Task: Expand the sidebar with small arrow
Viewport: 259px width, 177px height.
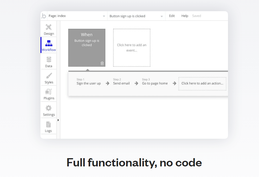Action: tap(58, 120)
